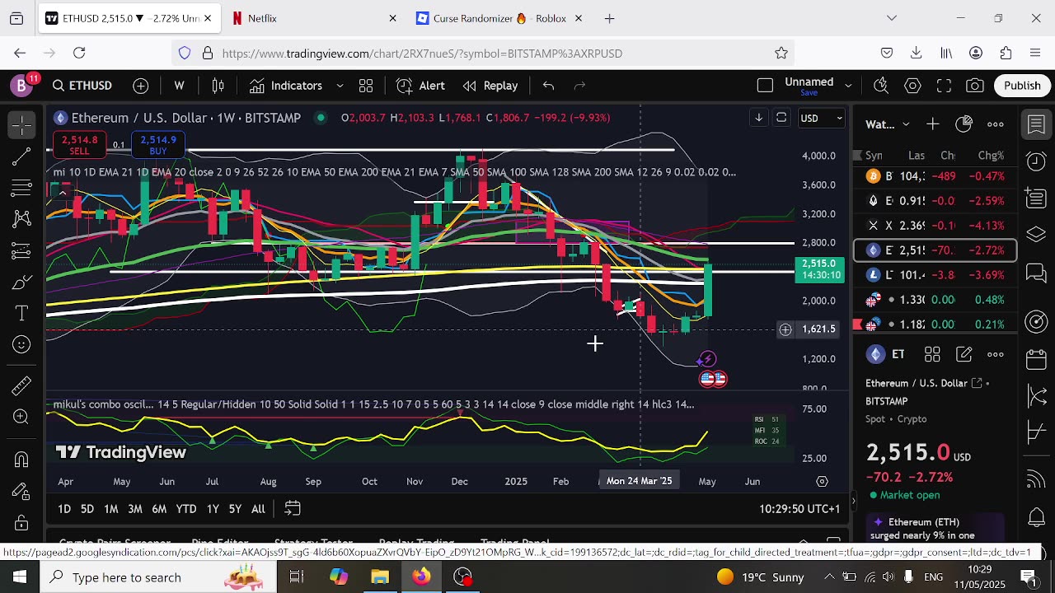
Task: Open the Unnamed layout menu arrow
Action: click(x=847, y=86)
